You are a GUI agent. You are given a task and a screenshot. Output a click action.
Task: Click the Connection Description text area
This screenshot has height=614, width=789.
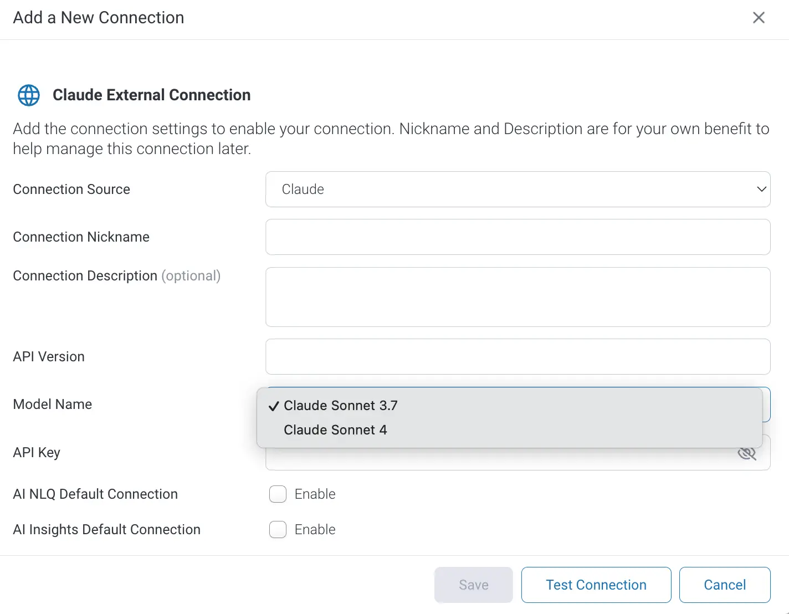tap(518, 297)
